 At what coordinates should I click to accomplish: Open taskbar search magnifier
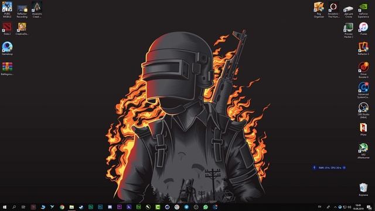pos(14,207)
